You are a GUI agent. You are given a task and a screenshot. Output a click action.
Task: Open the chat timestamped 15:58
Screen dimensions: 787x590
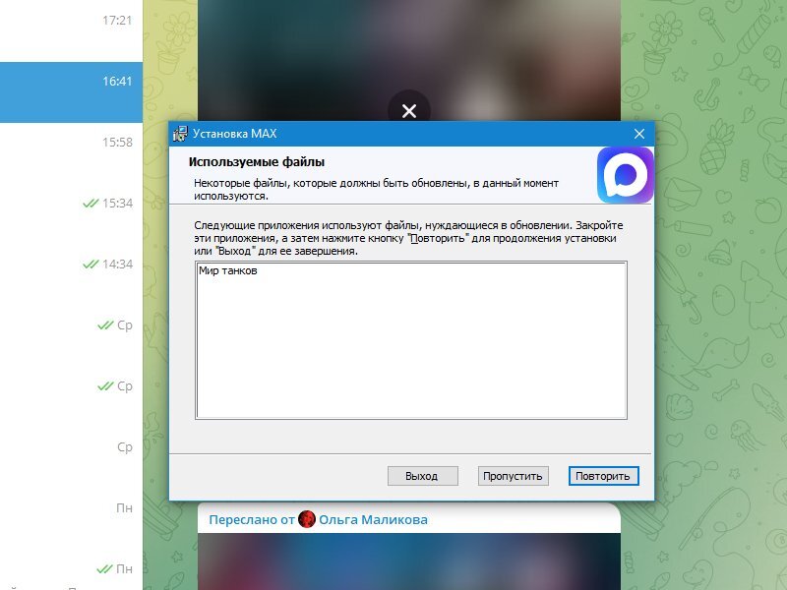point(71,143)
